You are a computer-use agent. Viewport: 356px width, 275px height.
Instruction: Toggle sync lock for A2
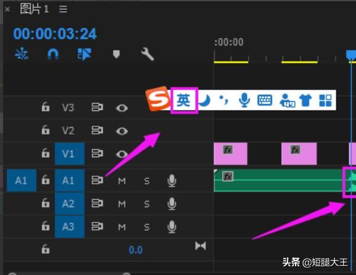[97, 203]
